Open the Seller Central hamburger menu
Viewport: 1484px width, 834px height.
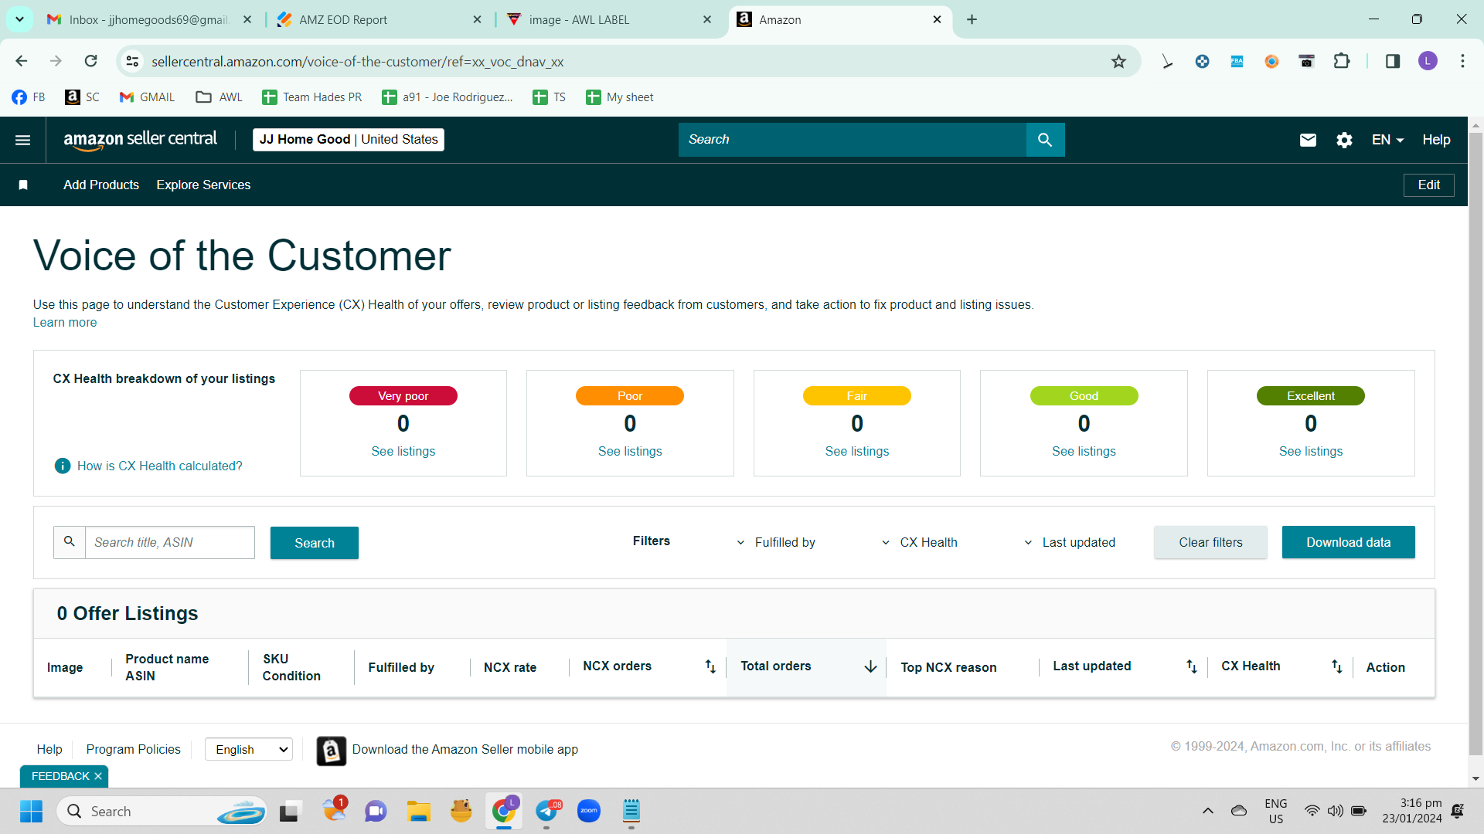tap(23, 140)
